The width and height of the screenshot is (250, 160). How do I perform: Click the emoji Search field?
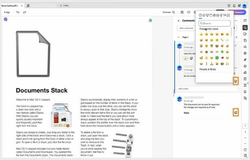click(214, 23)
